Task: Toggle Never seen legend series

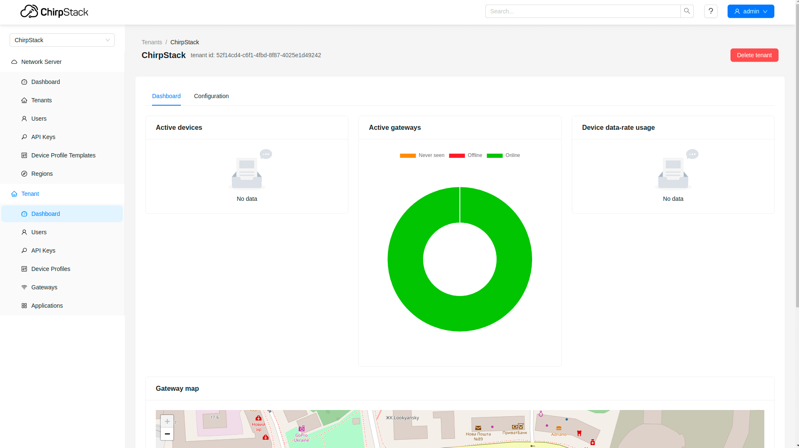Action: (x=422, y=155)
